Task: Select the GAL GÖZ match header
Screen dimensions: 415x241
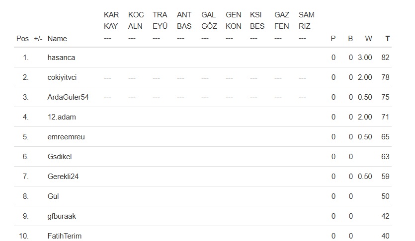Action: click(x=209, y=21)
